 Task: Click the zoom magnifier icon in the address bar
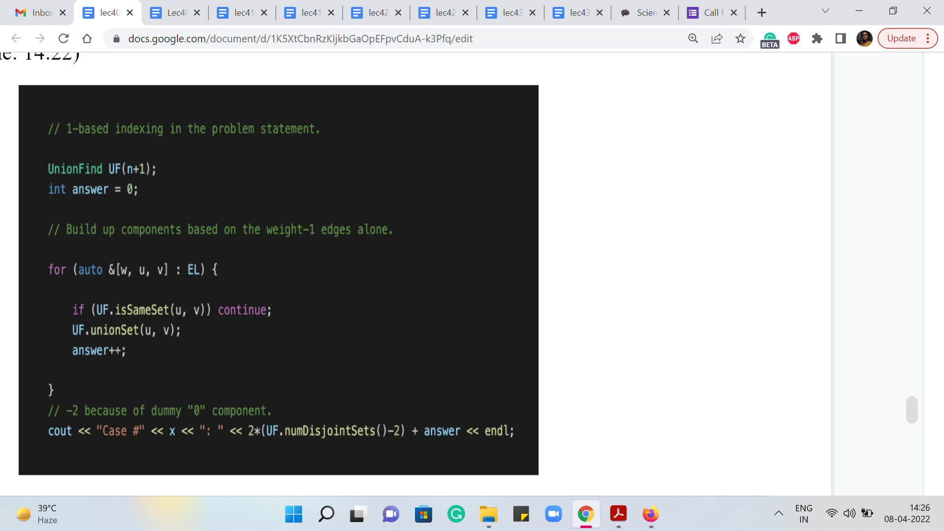(x=693, y=38)
